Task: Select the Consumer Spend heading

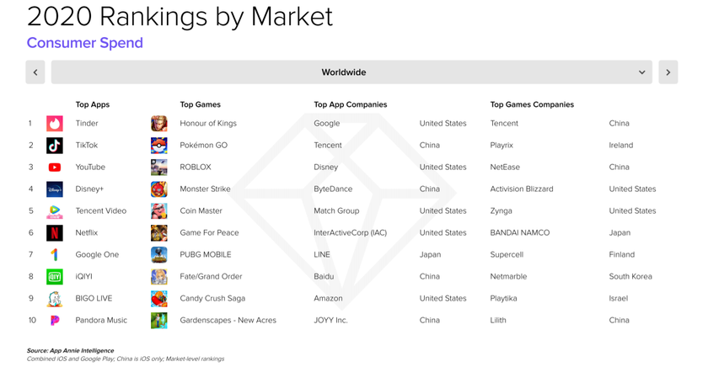Action: [x=84, y=43]
